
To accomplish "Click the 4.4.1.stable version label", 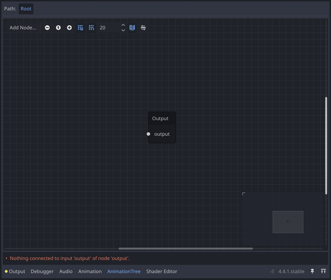I will tap(291, 271).
